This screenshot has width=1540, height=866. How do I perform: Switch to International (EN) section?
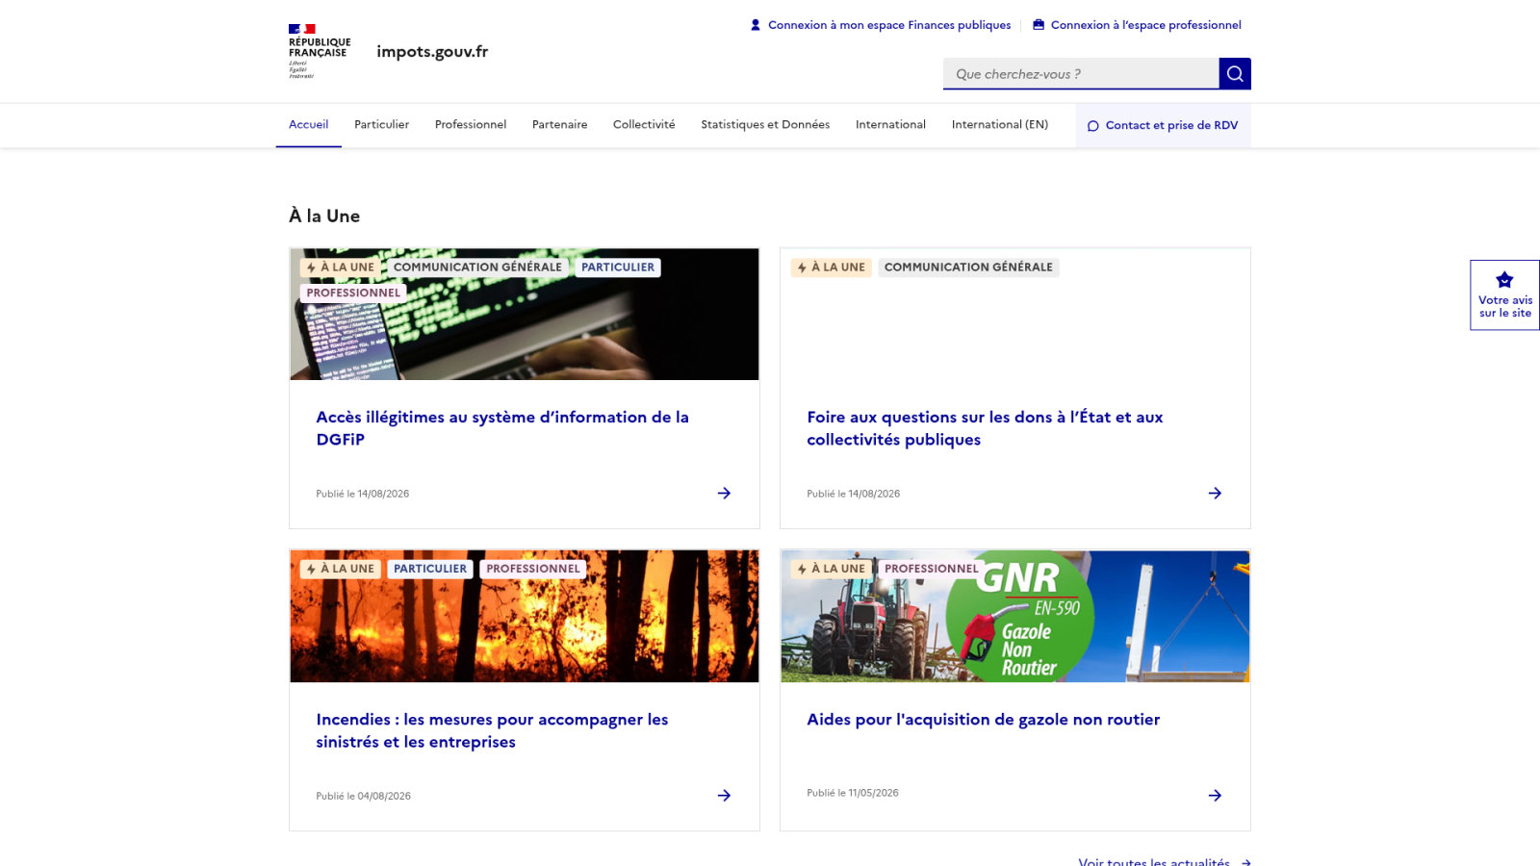pos(1000,125)
